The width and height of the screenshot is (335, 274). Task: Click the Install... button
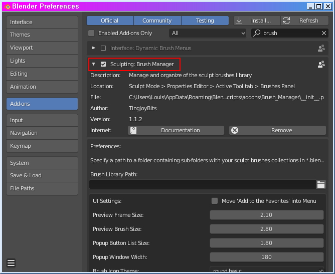(x=257, y=21)
